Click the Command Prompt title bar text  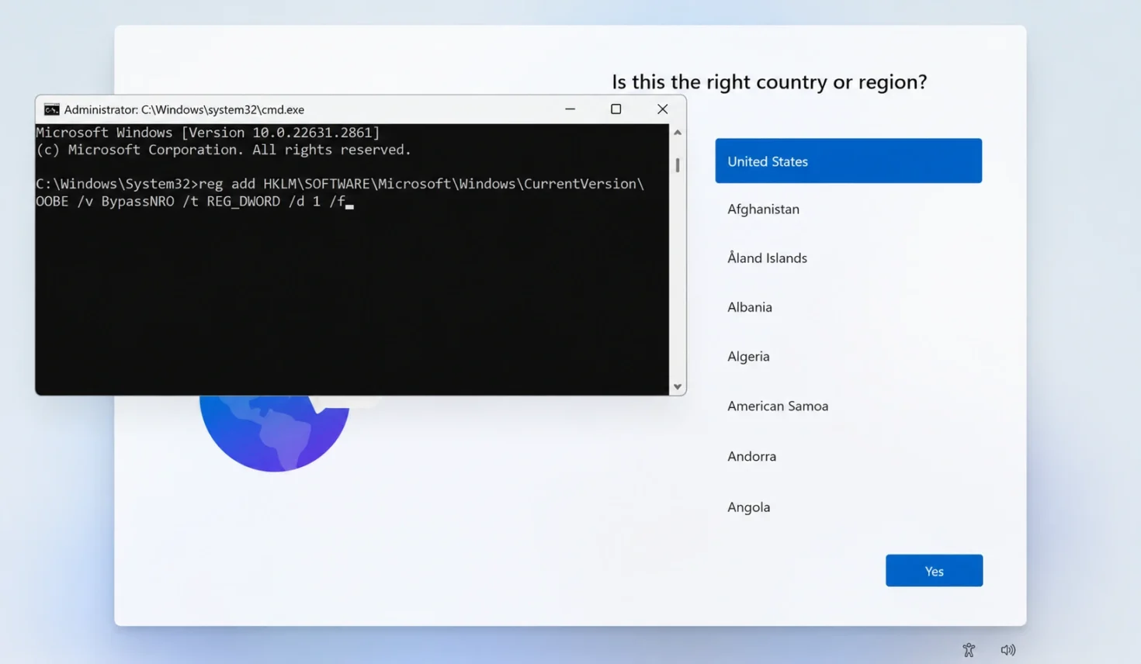184,109
